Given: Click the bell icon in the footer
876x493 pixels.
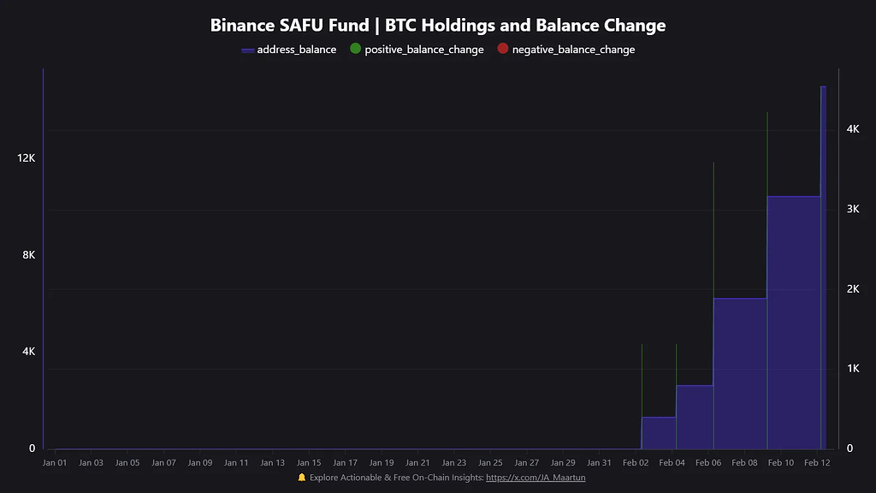Looking at the screenshot, I should (x=301, y=478).
